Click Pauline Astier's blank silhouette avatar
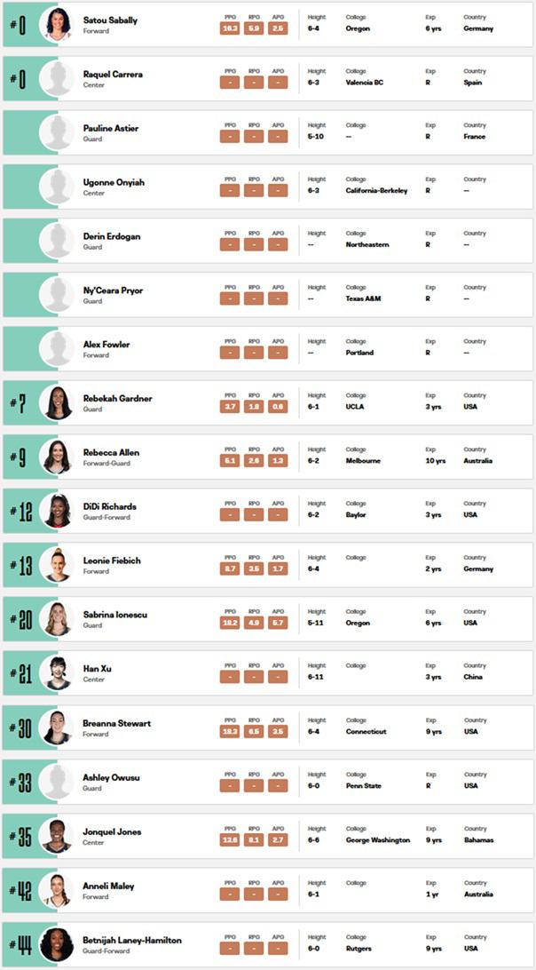536x970 pixels. pos(57,132)
